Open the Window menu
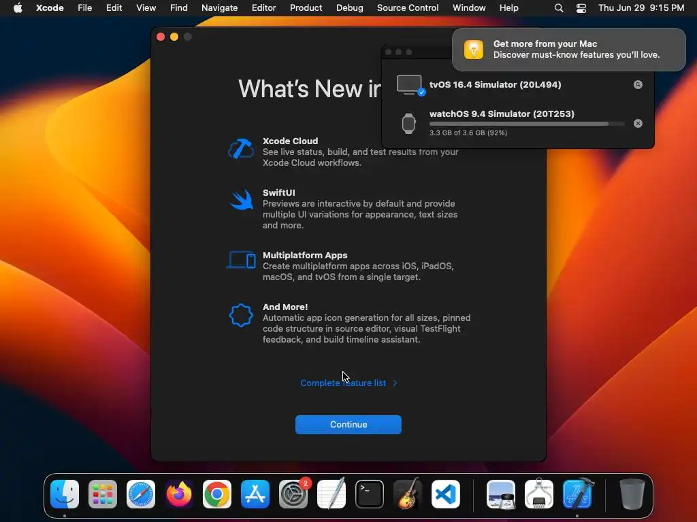 point(469,7)
